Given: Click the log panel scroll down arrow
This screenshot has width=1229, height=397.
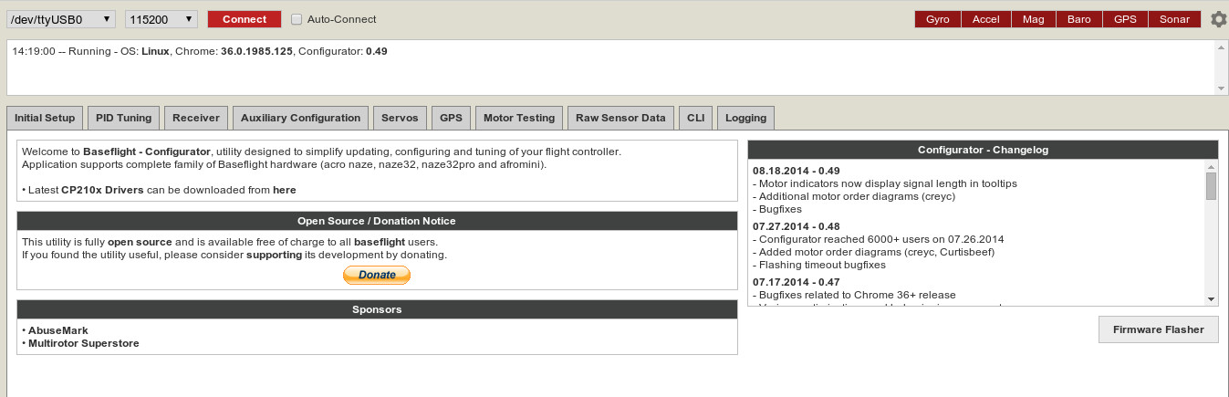Looking at the screenshot, I should [x=1222, y=89].
